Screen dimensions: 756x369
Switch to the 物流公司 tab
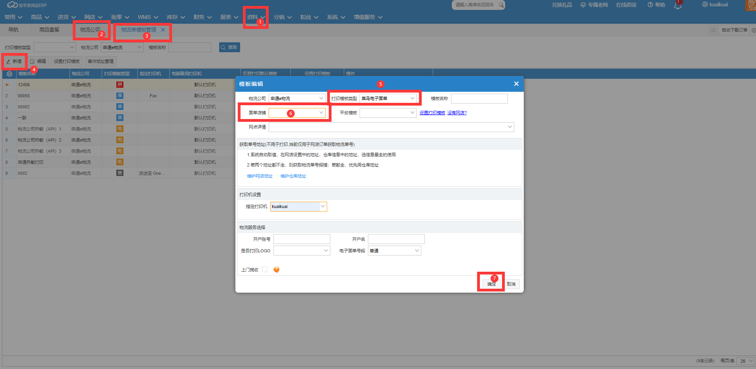point(90,30)
